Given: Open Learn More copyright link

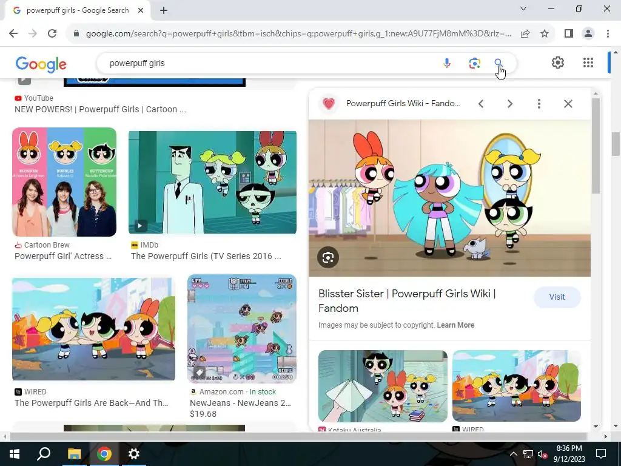Looking at the screenshot, I should [455, 325].
